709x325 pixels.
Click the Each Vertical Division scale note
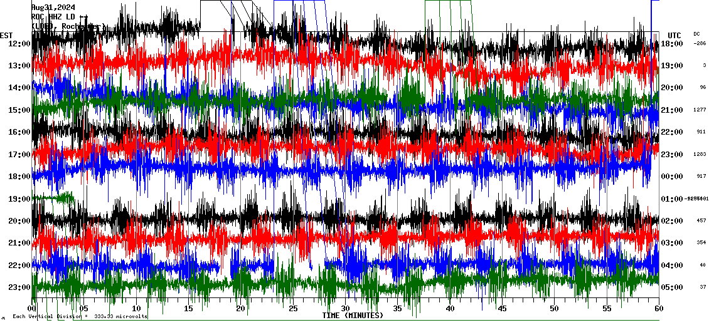[x=80, y=316]
